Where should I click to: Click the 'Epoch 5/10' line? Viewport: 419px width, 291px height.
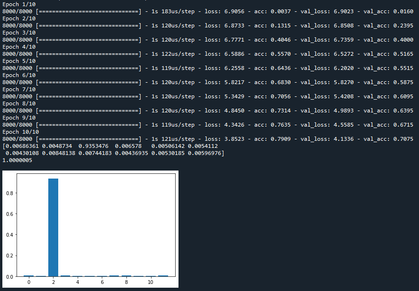coord(19,61)
